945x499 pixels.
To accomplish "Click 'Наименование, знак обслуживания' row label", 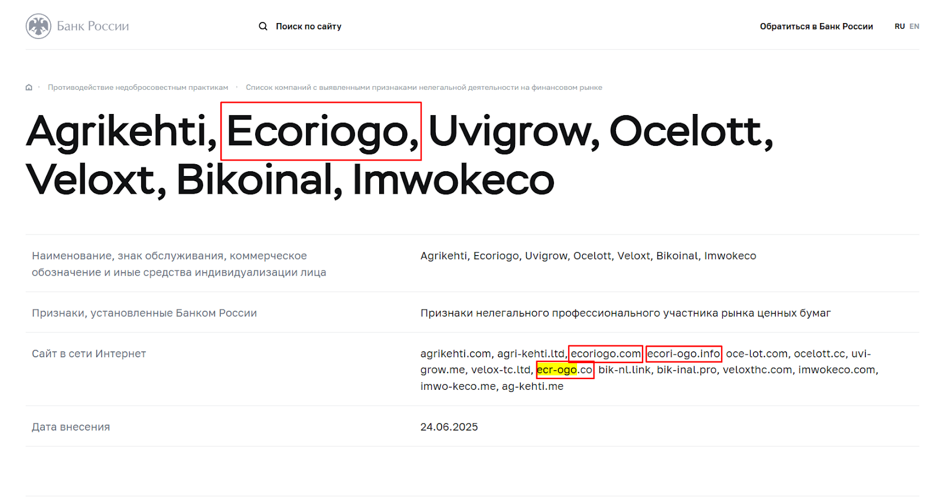I will (179, 264).
